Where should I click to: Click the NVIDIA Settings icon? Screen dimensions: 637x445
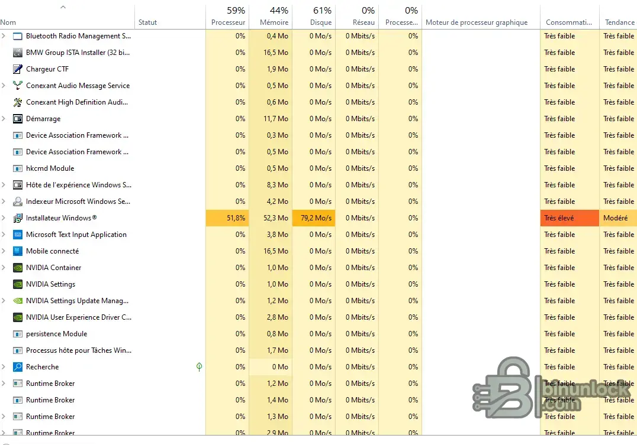[18, 284]
